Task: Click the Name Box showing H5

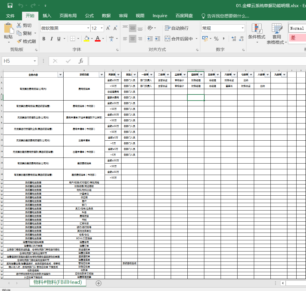Action: click(x=17, y=61)
